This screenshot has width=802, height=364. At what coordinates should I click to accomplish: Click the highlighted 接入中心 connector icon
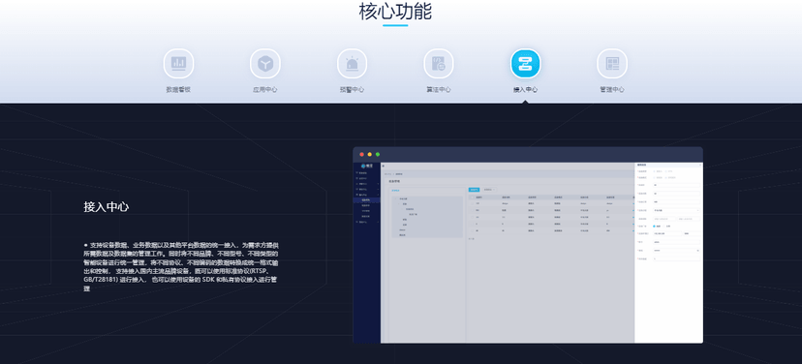525,64
